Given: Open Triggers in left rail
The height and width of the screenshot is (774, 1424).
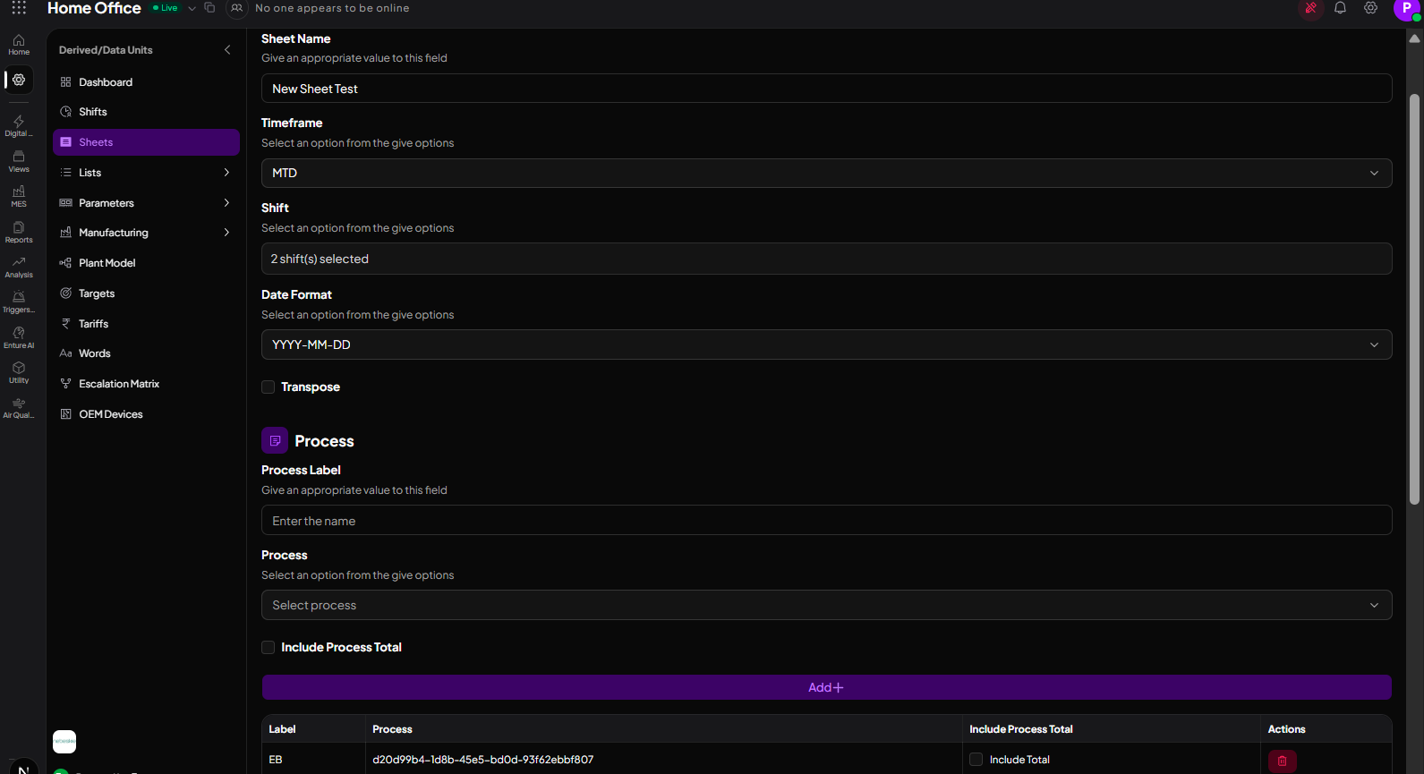Looking at the screenshot, I should pos(19,302).
